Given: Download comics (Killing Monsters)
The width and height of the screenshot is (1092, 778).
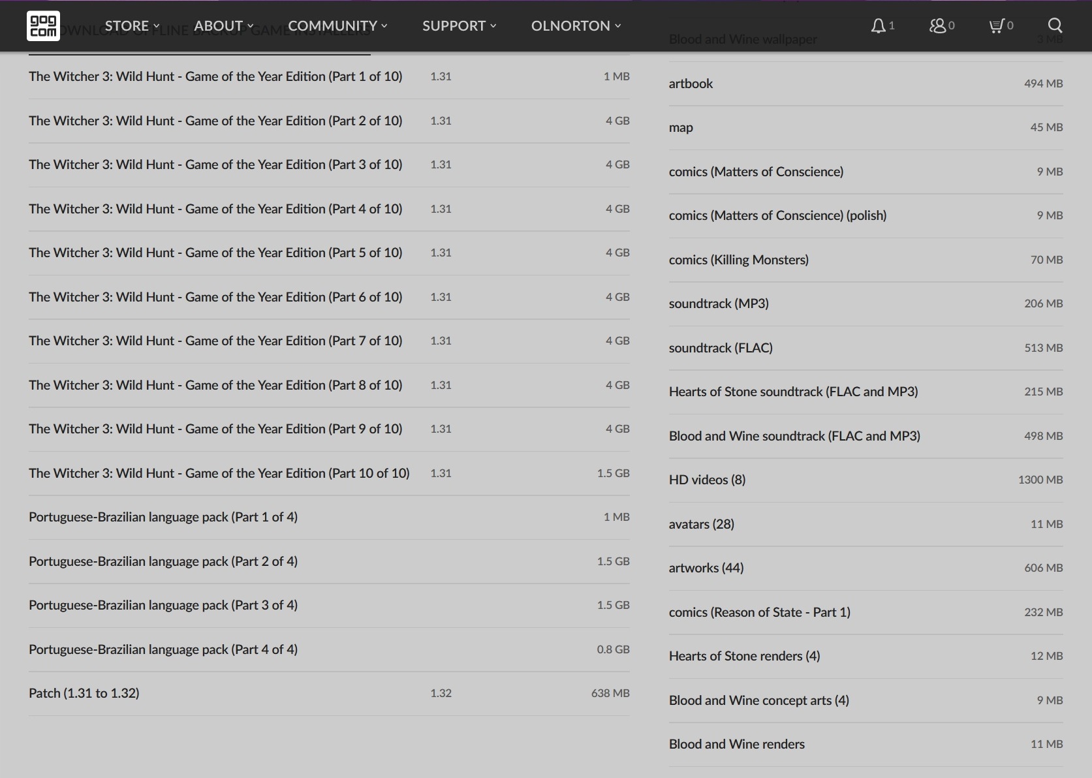Looking at the screenshot, I should point(866,260).
